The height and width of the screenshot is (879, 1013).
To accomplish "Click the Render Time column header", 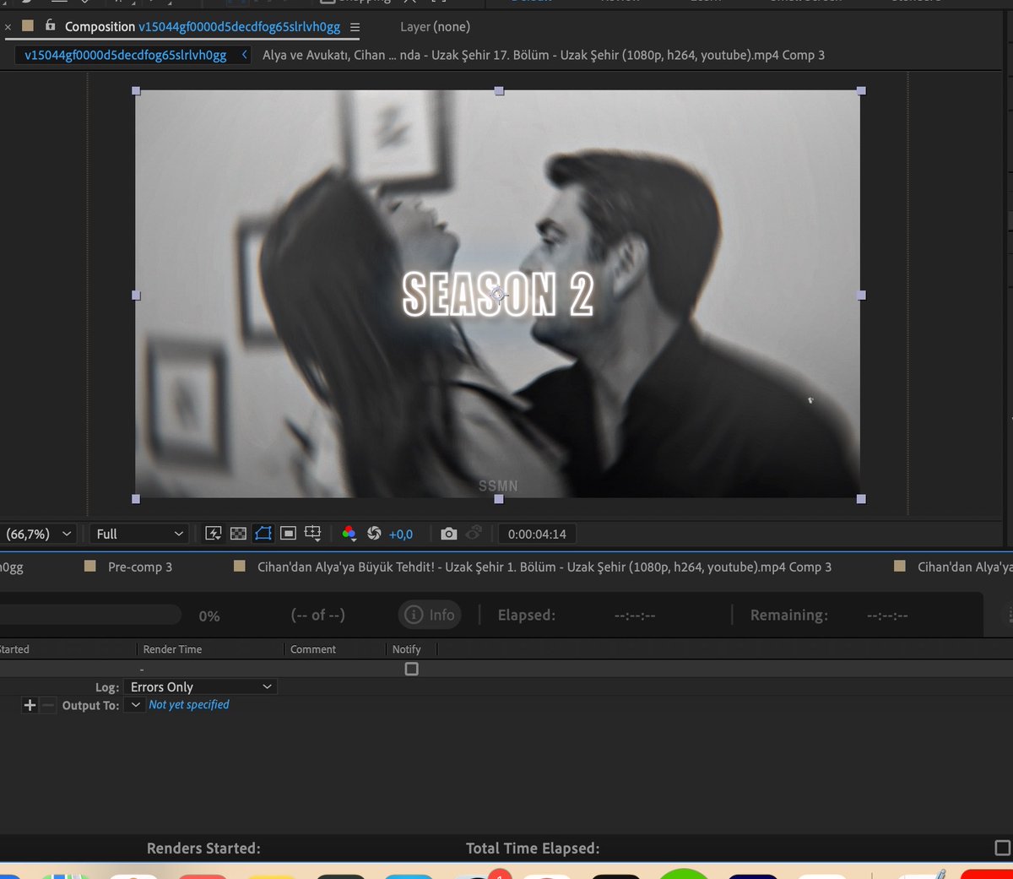I will (172, 649).
